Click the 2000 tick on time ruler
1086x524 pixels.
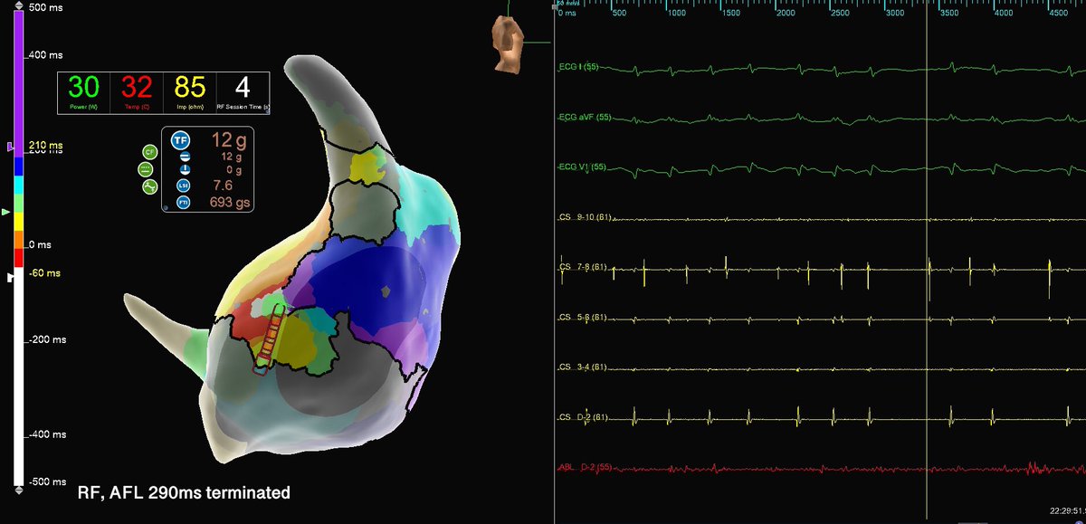tap(786, 14)
